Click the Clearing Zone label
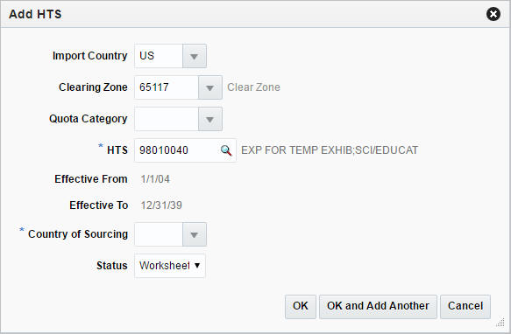 coord(93,87)
